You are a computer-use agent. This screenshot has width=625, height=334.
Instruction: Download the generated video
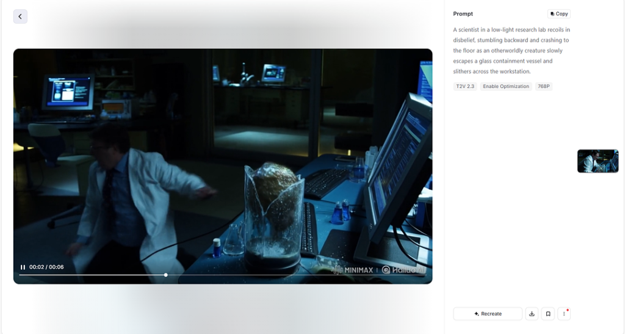coord(532,314)
